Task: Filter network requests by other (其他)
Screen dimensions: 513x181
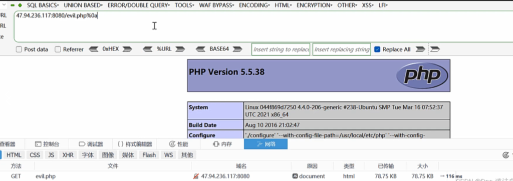Action: coord(187,155)
